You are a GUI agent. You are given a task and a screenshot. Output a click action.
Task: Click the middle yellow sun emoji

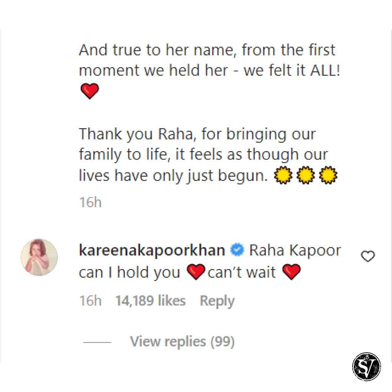[x=306, y=175]
